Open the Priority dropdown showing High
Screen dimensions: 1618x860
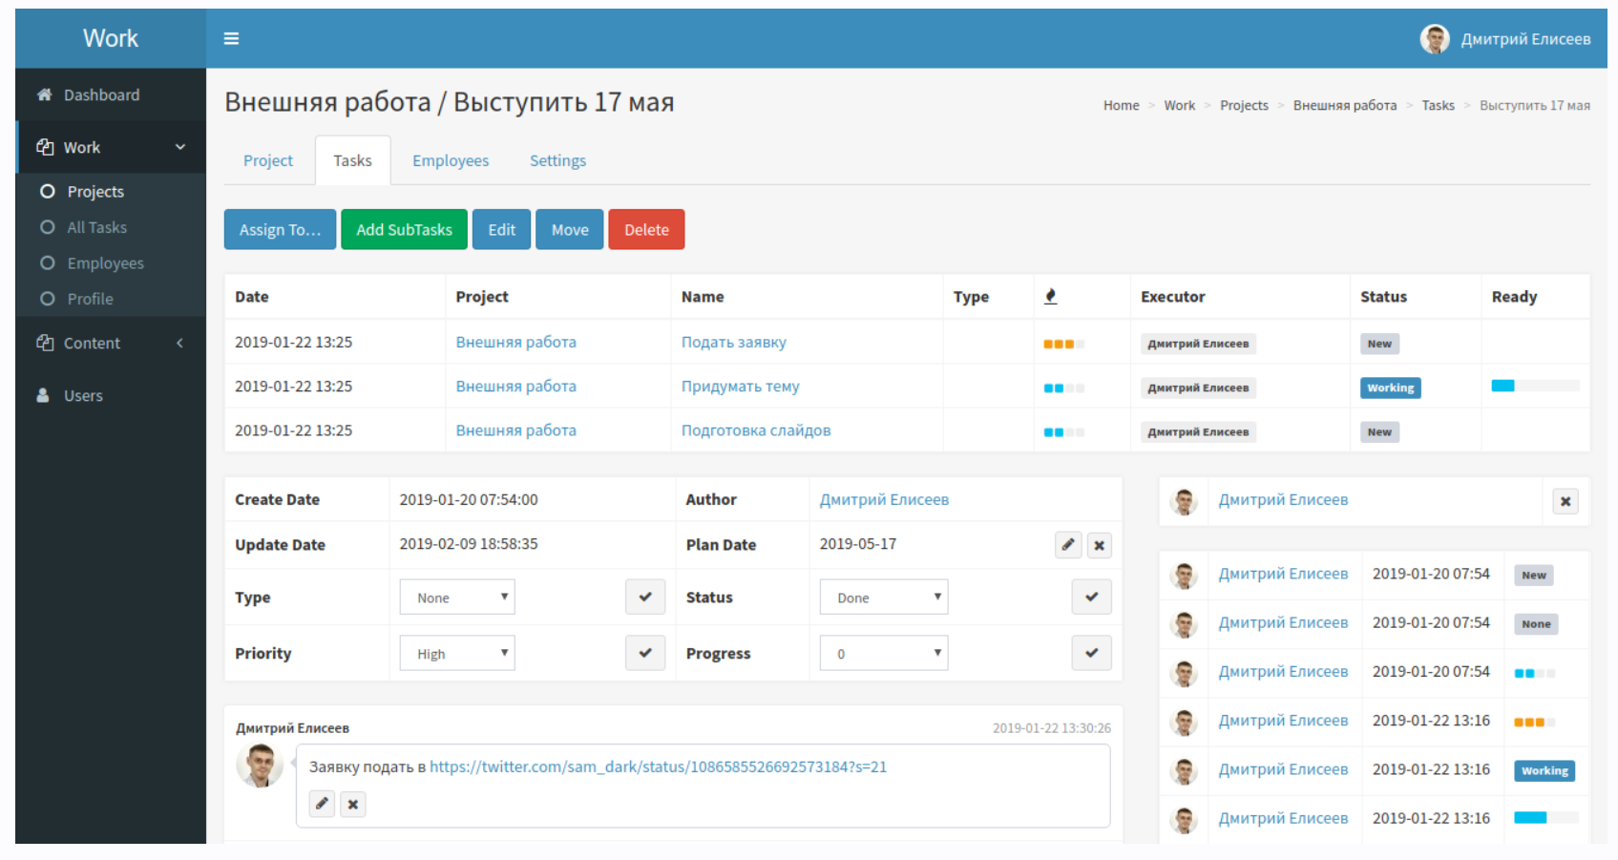click(x=457, y=654)
